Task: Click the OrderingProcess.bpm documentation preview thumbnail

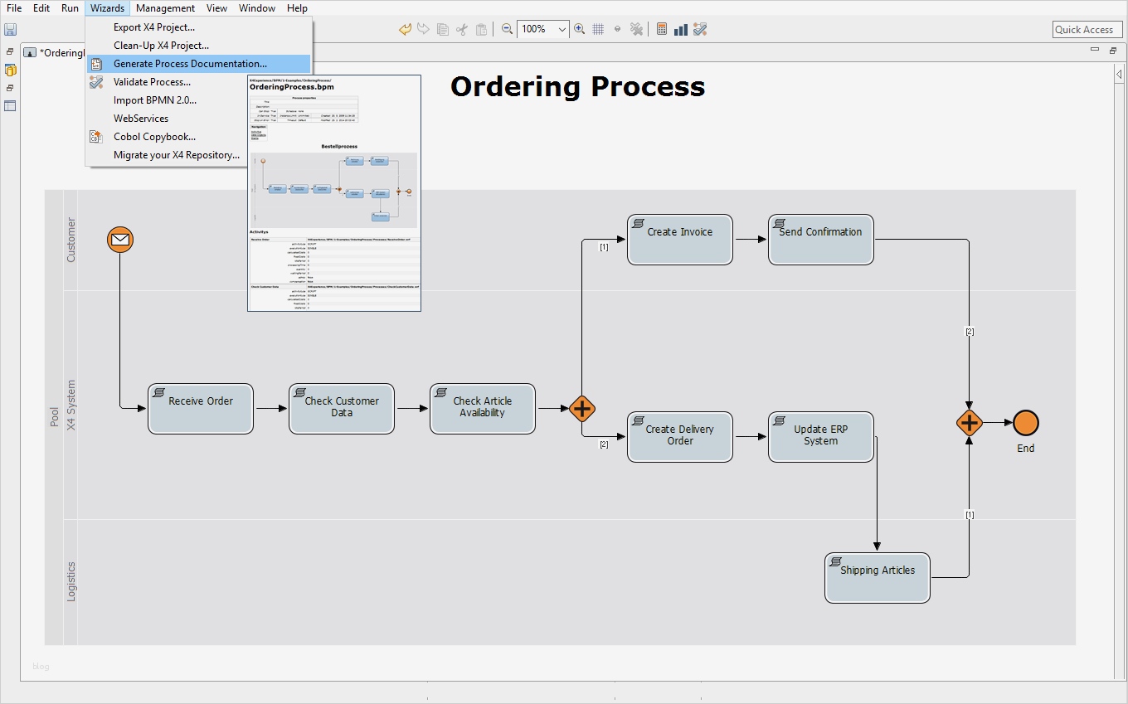Action: 334,193
